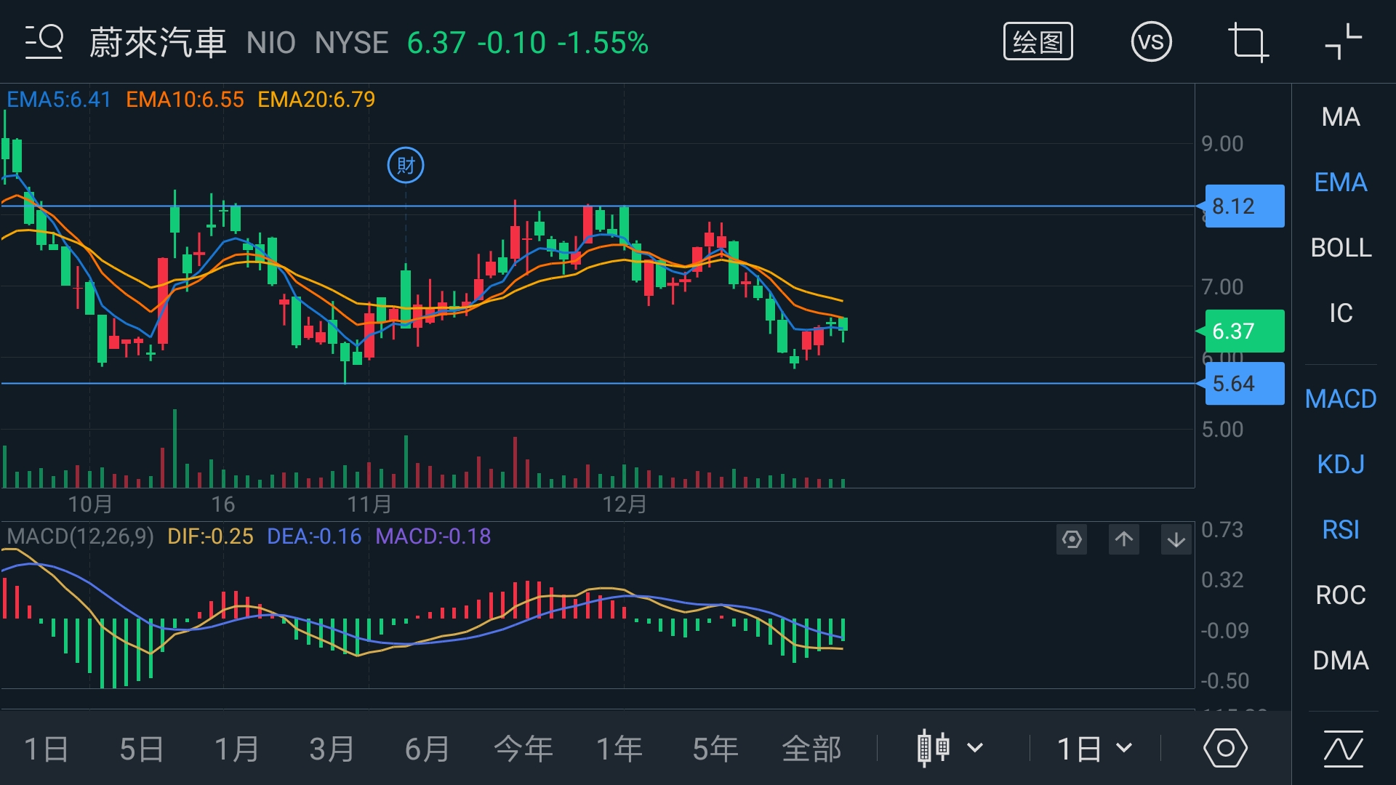
Task: Tap the indicator line chart icon at bottom right
Action: tap(1343, 749)
